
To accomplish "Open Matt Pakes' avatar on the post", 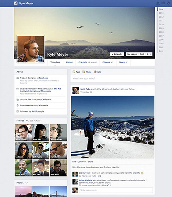I will click(x=76, y=91).
